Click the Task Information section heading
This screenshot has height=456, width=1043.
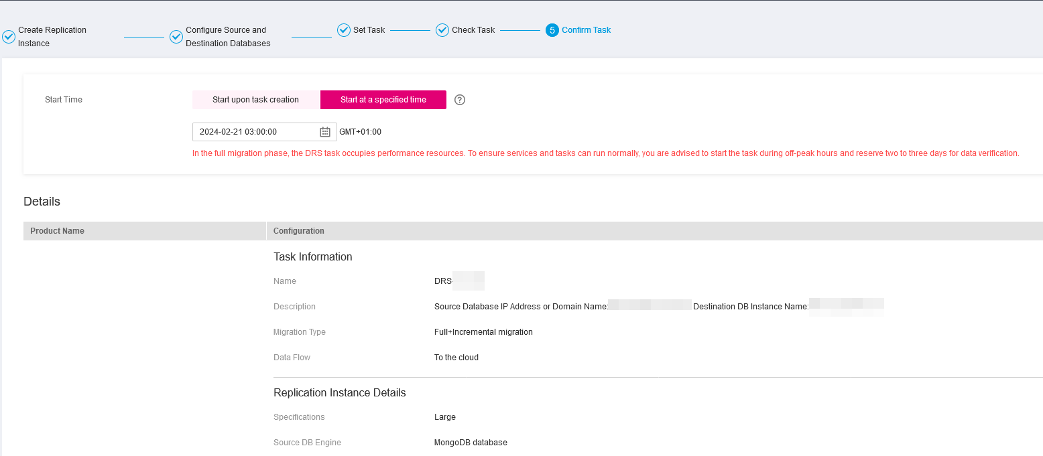[x=312, y=256]
